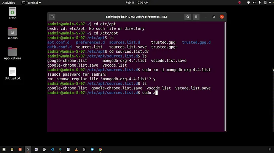Open the grey round app icon in dock
The width and height of the screenshot is (274, 153).
(44, 149)
